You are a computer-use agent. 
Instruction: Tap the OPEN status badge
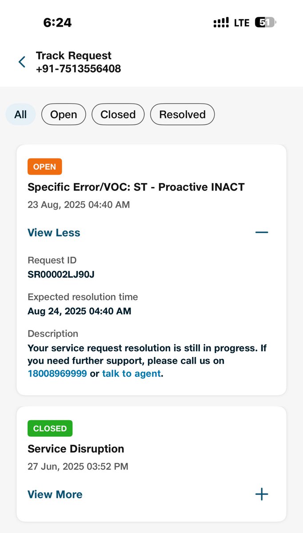44,167
